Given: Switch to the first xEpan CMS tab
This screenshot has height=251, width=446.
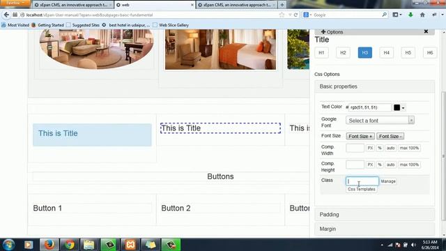Looking at the screenshot, I should tap(72, 5).
